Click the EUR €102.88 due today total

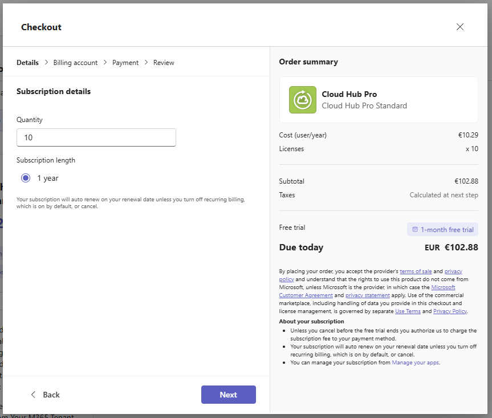(451, 247)
